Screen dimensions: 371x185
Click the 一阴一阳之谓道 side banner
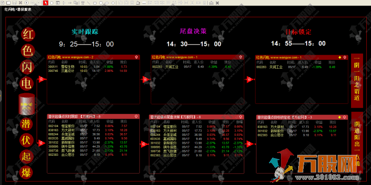[357, 81]
